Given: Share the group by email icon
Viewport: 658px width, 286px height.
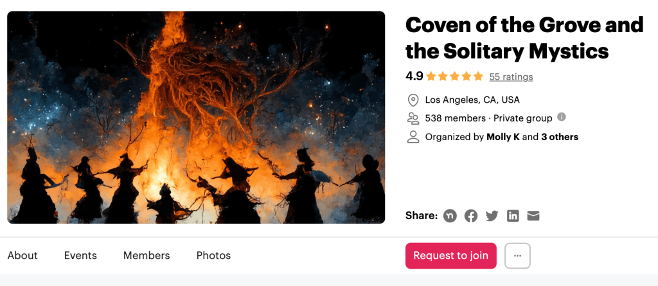Looking at the screenshot, I should (x=533, y=216).
